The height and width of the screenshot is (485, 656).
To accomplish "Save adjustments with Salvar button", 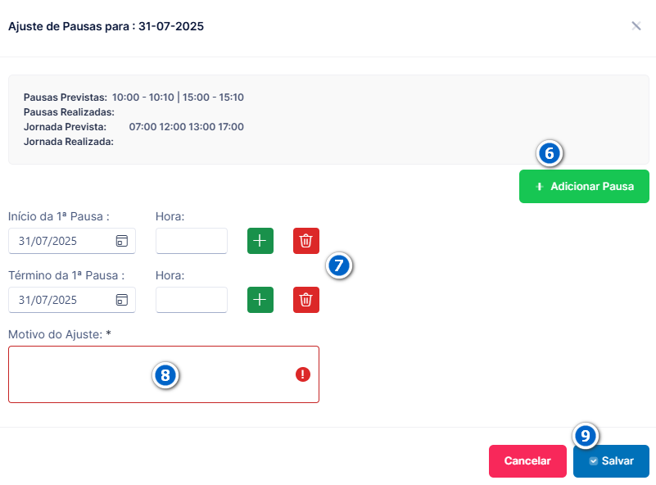I will pos(611,460).
